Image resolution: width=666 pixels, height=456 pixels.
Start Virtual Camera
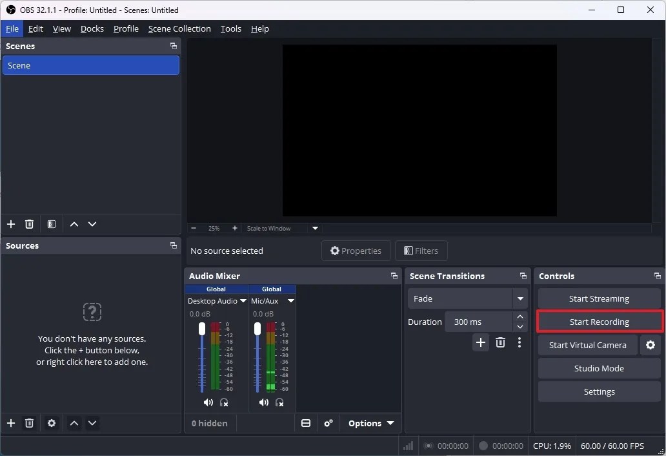pyautogui.click(x=587, y=345)
